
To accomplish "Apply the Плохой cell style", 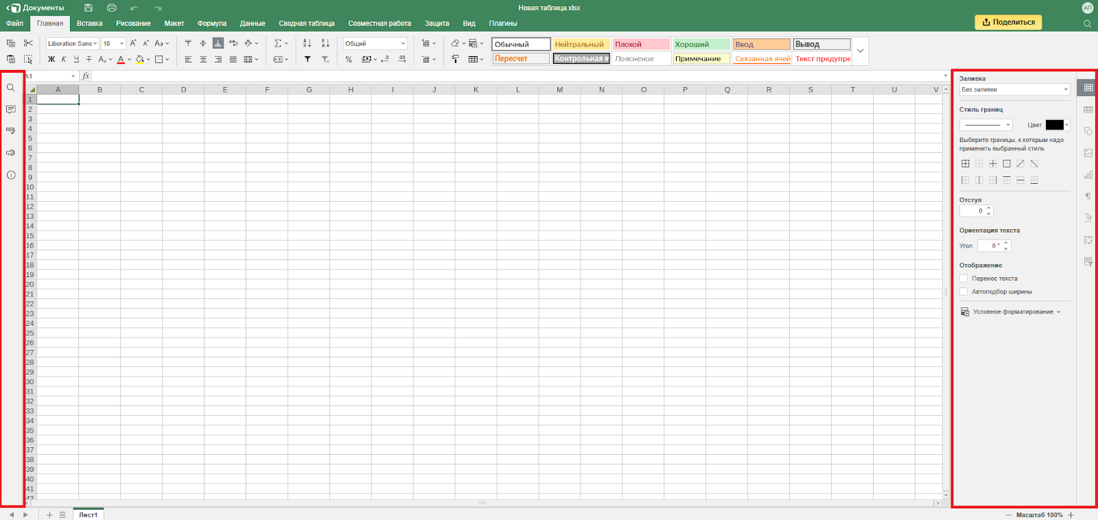I will click(641, 44).
